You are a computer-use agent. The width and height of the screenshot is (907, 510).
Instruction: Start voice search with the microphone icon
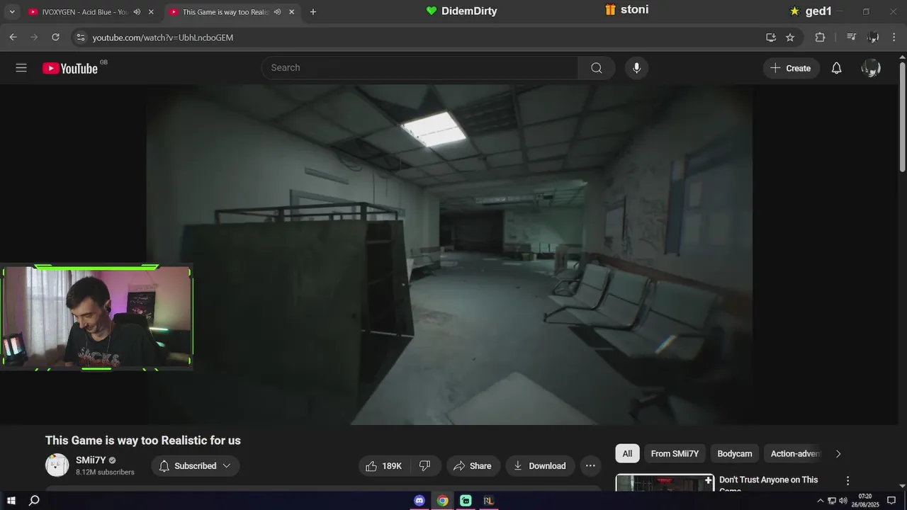click(636, 68)
